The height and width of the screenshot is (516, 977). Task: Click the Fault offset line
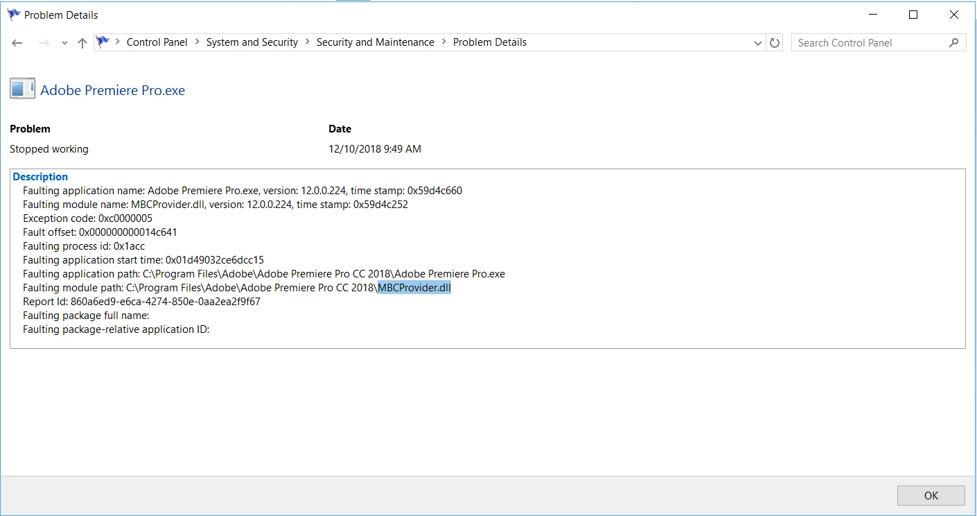(100, 232)
